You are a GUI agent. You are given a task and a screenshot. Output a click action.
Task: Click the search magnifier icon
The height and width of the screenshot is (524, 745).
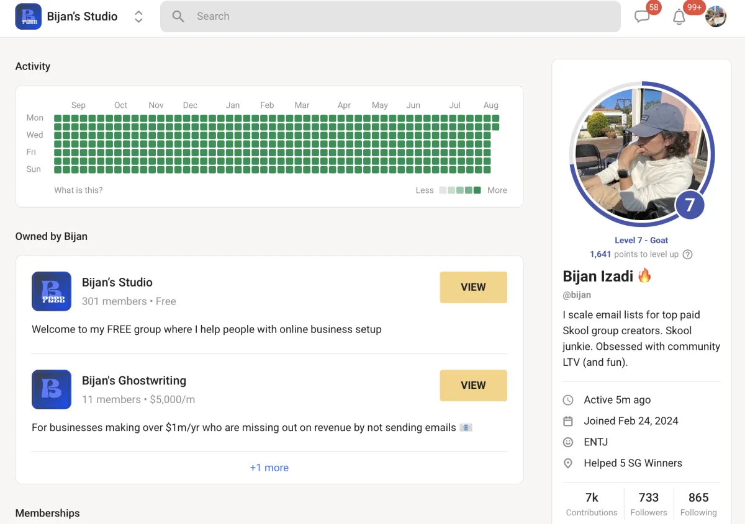[x=178, y=17]
